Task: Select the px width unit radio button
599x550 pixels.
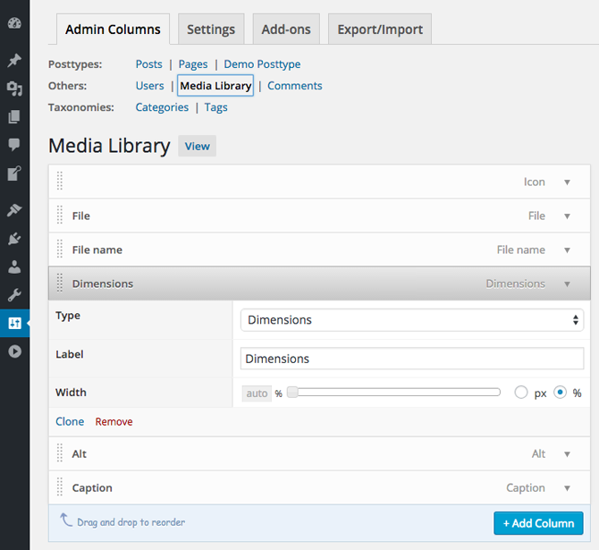Action: coord(521,393)
